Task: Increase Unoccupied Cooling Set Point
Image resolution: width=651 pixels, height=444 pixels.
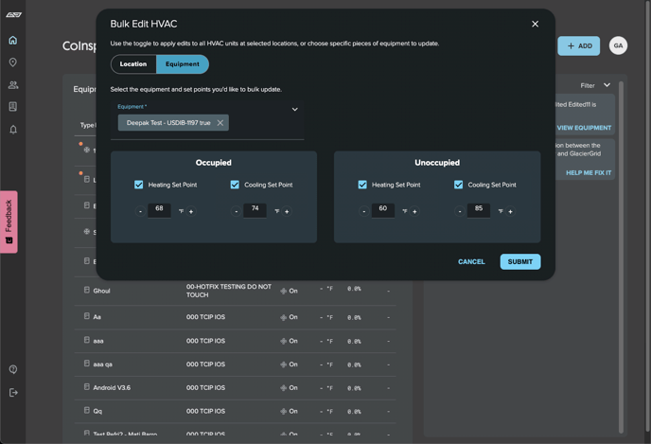Action: coord(510,211)
